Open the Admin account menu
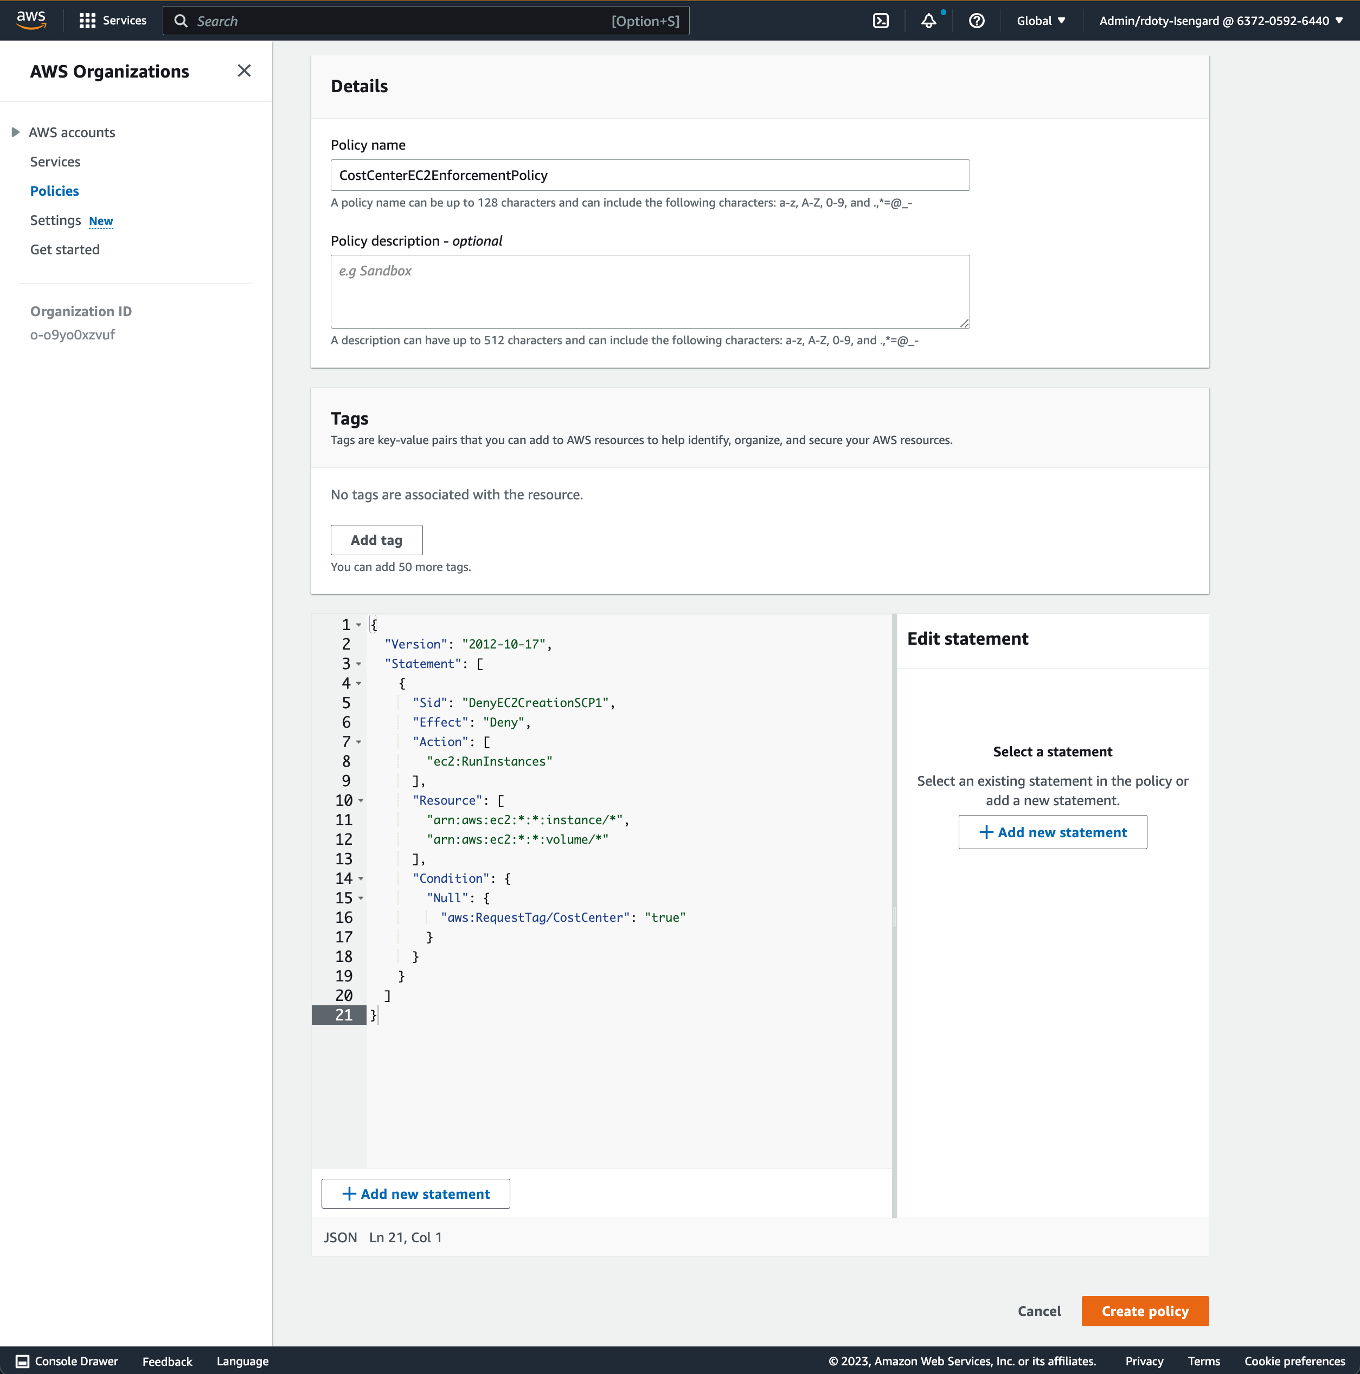1360x1374 pixels. click(x=1219, y=21)
